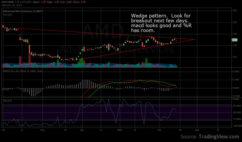This screenshot has height=142, width=242.
Task: Click the 0.2000 MACD axis value
Action: point(236,72)
